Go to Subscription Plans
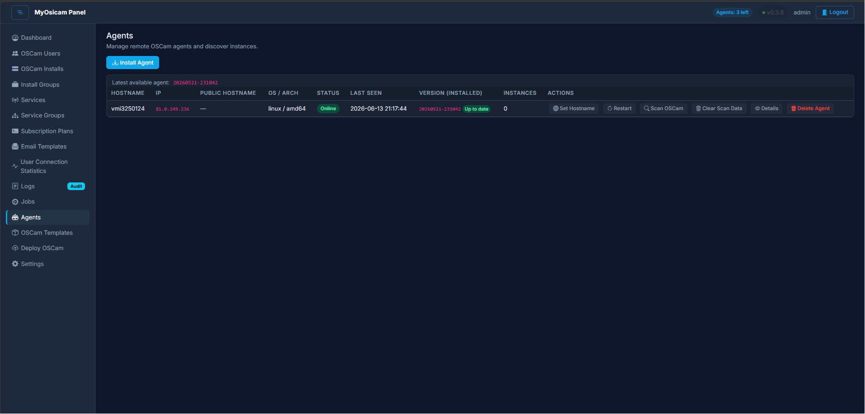 (x=47, y=131)
